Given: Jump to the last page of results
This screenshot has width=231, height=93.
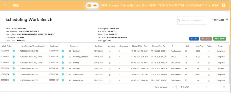Looking at the screenshot, I should pos(224,87).
